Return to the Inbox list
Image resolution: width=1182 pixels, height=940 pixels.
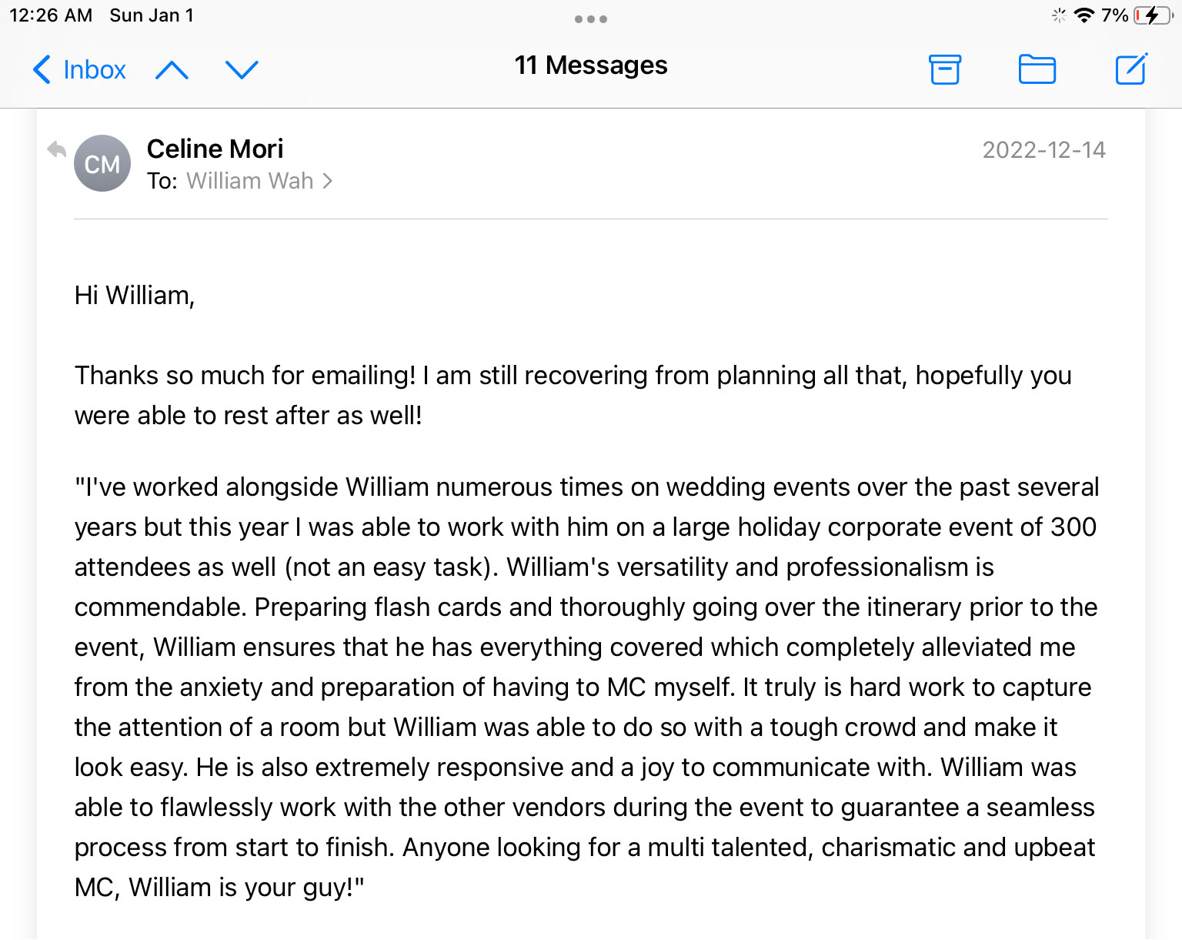(94, 70)
